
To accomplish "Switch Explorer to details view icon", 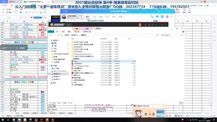I will point(180,103).
